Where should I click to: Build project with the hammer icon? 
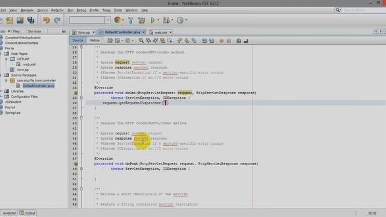(130, 20)
